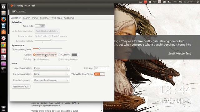Open the Ubuntu Dash from launcher
Viewport: 200px width, 112px height.
(3, 7)
